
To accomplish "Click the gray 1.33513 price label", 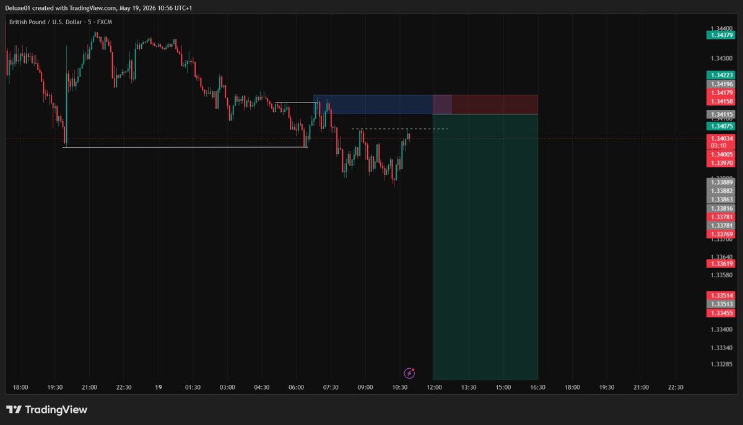I will click(720, 305).
